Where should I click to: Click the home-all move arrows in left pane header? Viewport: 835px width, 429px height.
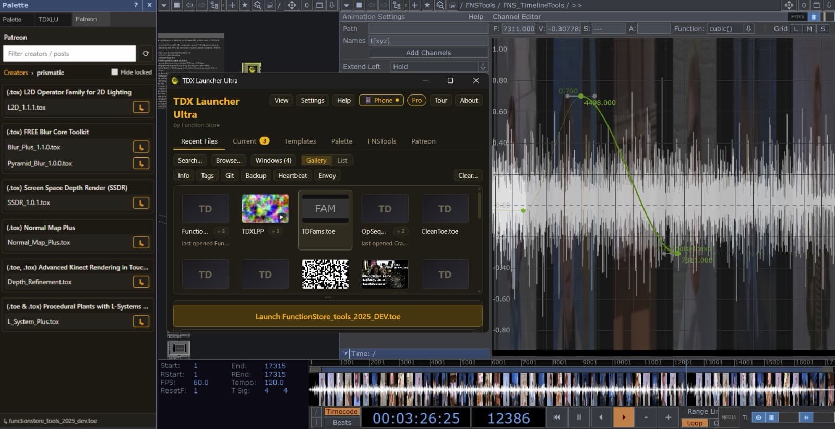(292, 5)
